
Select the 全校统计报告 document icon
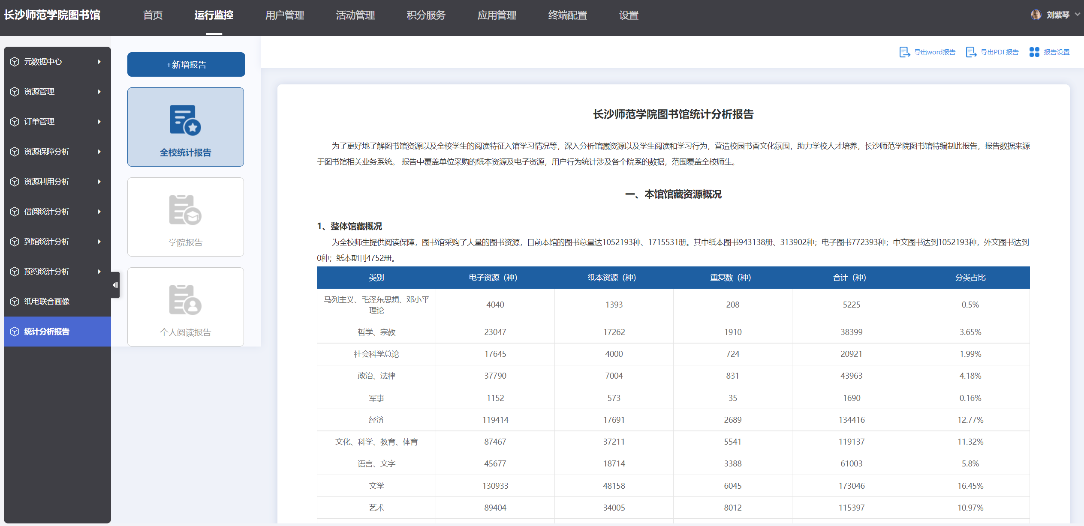185,120
